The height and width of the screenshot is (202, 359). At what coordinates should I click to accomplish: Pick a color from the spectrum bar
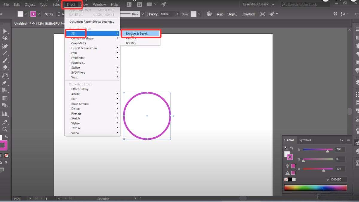316,188
